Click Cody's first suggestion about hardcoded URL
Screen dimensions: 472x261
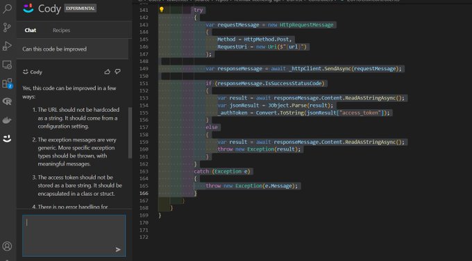pyautogui.click(x=78, y=118)
